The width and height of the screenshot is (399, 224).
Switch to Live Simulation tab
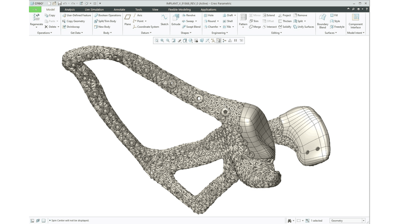click(94, 9)
